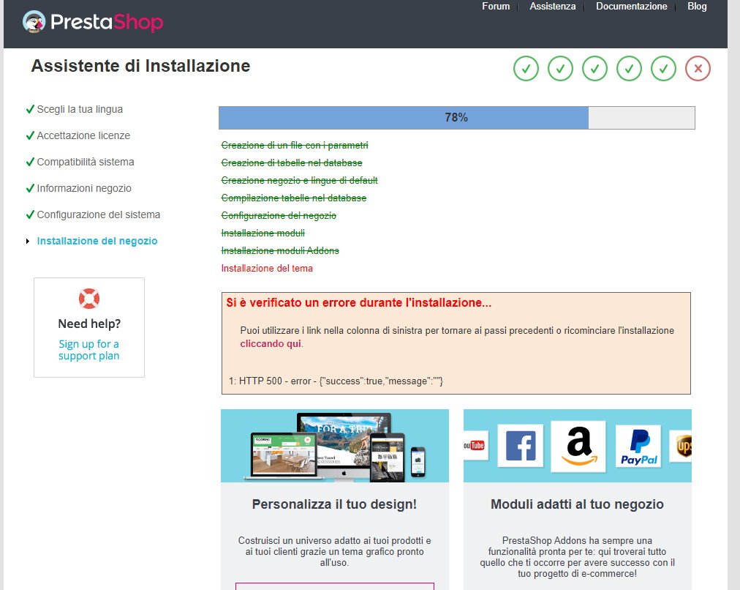The image size is (740, 590).
Task: Open the Documentazione header link
Action: click(631, 6)
